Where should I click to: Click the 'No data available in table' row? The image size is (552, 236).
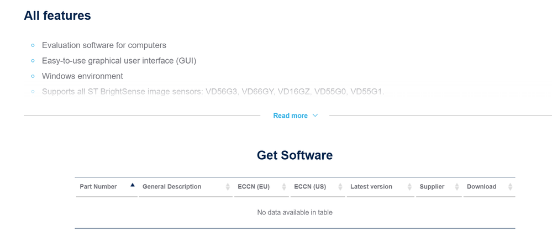(295, 212)
